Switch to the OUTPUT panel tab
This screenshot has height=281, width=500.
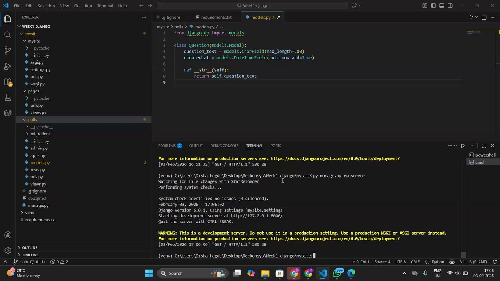click(x=196, y=146)
